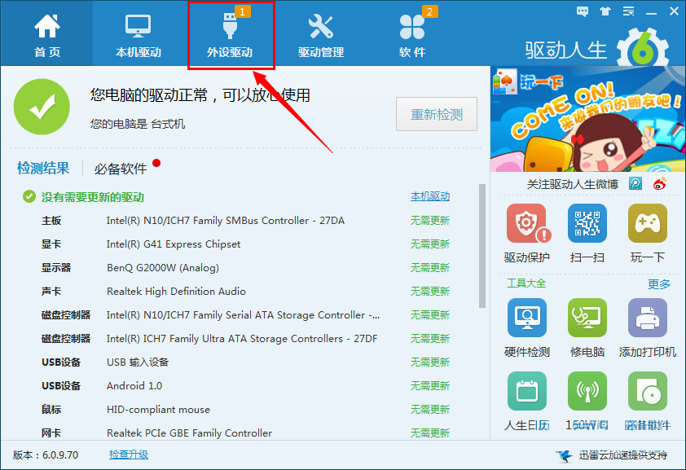The height and width of the screenshot is (470, 686).
Task: Open the 驱动保护 driver protection tool
Action: click(x=526, y=224)
